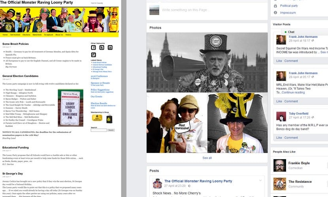Open the Scrapbook menu item

tap(49, 35)
